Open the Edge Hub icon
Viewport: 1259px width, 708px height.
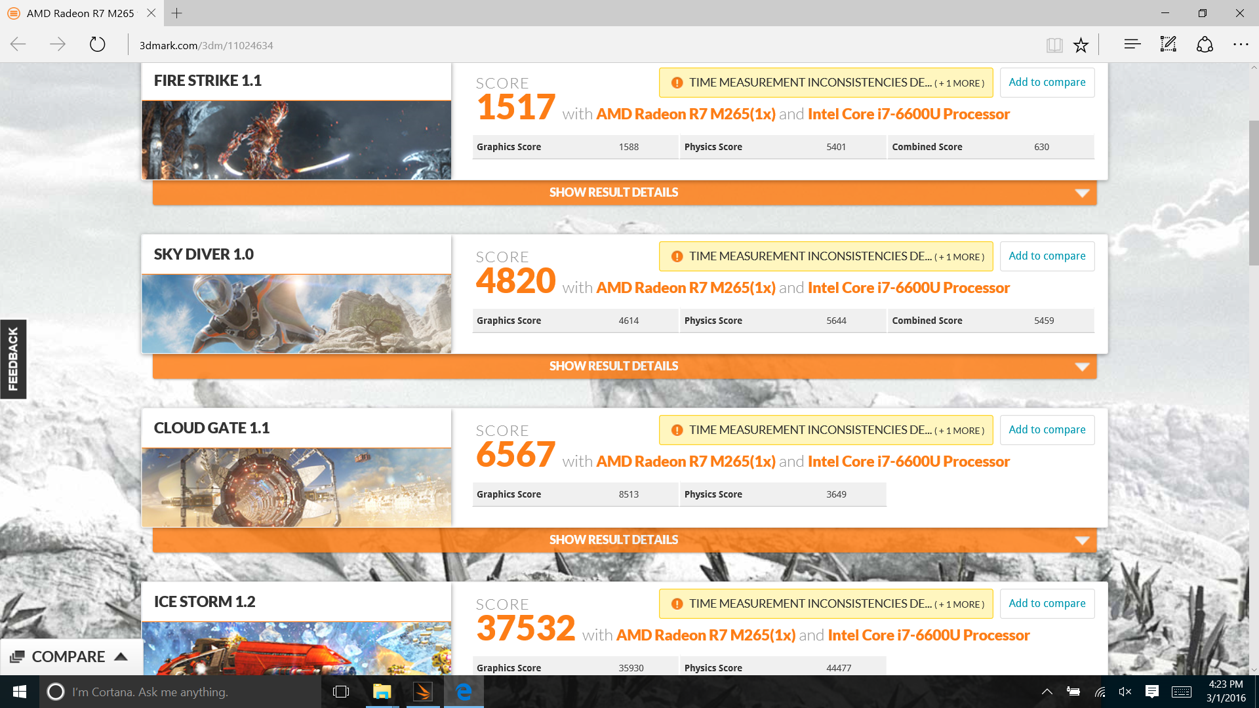(x=1132, y=45)
